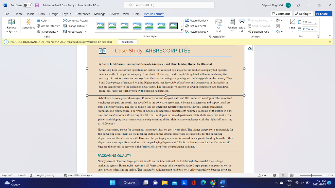Expand Reset Picture dropdown arrow
The image size is (335, 188).
point(86,32)
